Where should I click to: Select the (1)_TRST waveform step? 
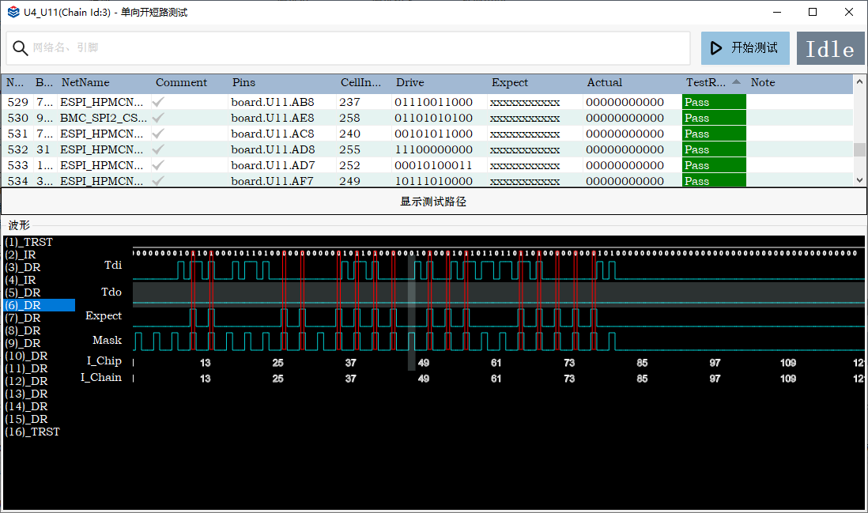click(x=28, y=242)
